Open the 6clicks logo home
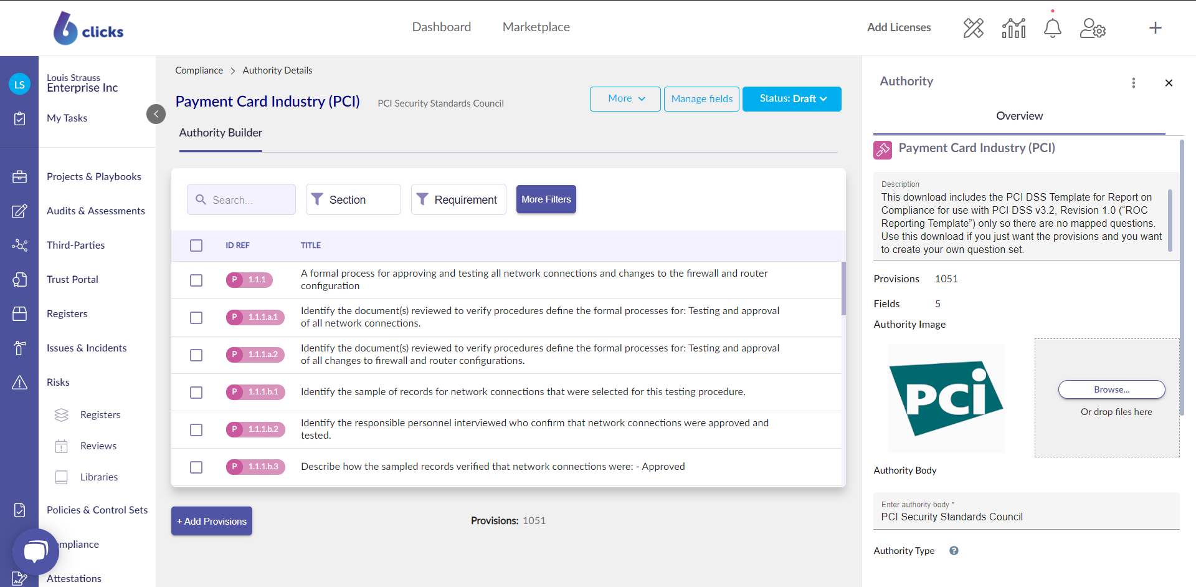This screenshot has width=1196, height=587. (88, 28)
